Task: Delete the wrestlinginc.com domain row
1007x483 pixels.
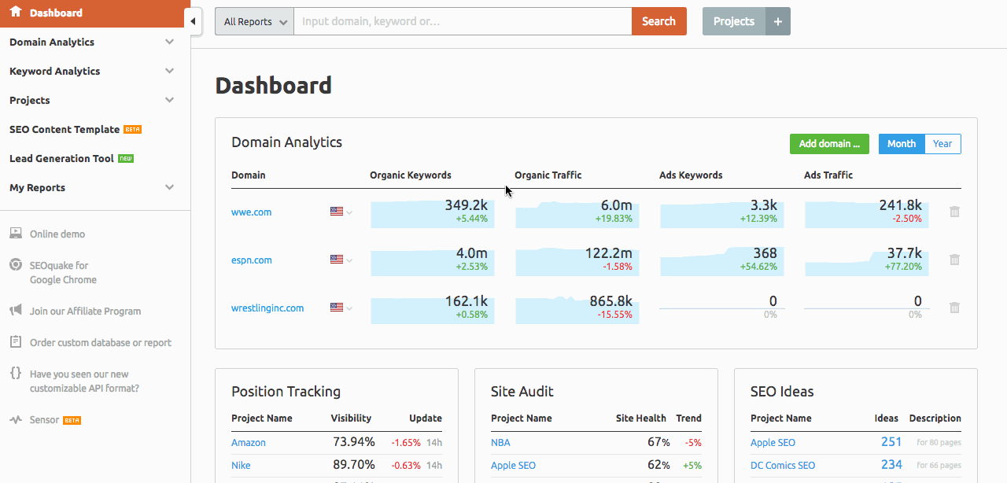Action: coord(954,308)
